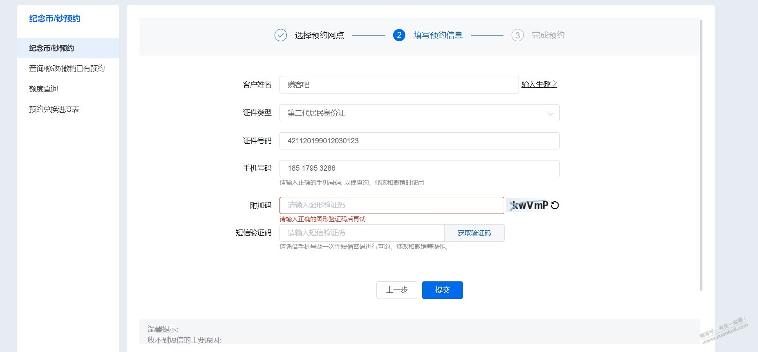The width and height of the screenshot is (758, 352).
Task: Focus the 附加码 captcha input field
Action: click(x=392, y=205)
